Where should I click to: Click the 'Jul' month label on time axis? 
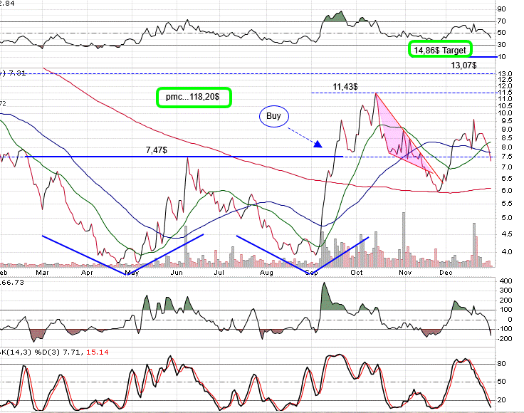pyautogui.click(x=220, y=272)
